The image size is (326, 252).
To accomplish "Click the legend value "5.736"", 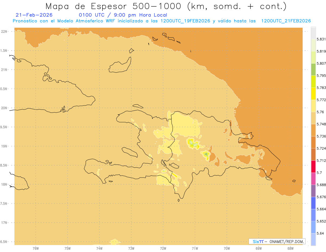I will click(x=321, y=136).
